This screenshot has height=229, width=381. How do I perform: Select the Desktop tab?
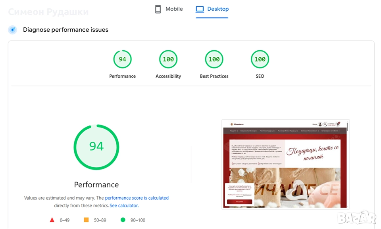pos(212,9)
